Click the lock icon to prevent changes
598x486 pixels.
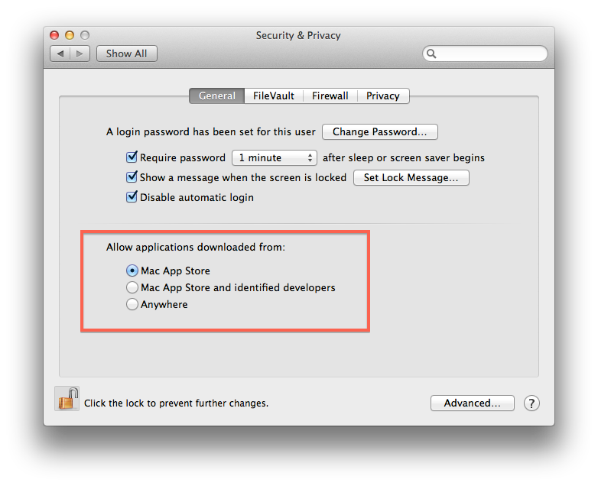point(67,398)
